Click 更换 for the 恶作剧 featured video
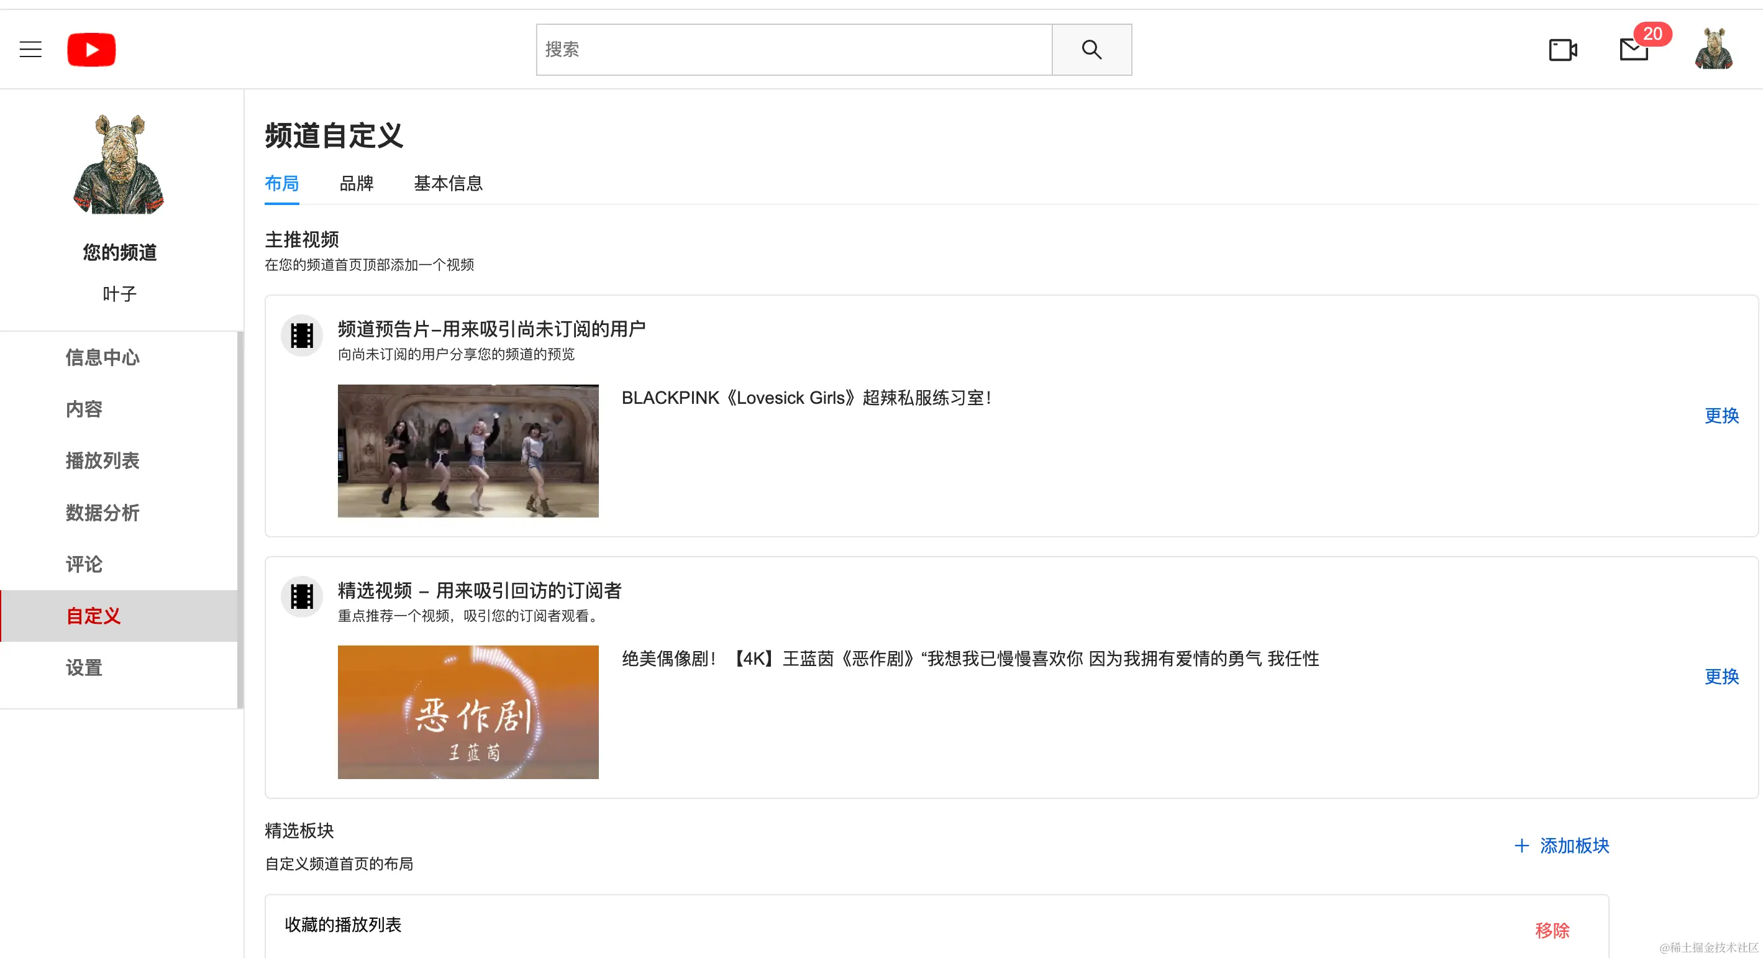1763x958 pixels. [x=1721, y=677]
